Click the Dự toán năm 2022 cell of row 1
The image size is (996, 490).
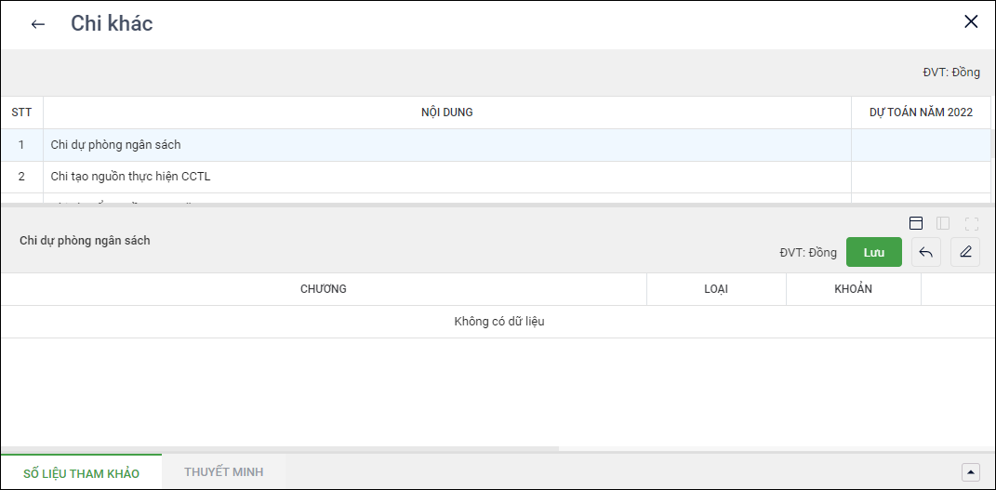point(921,145)
